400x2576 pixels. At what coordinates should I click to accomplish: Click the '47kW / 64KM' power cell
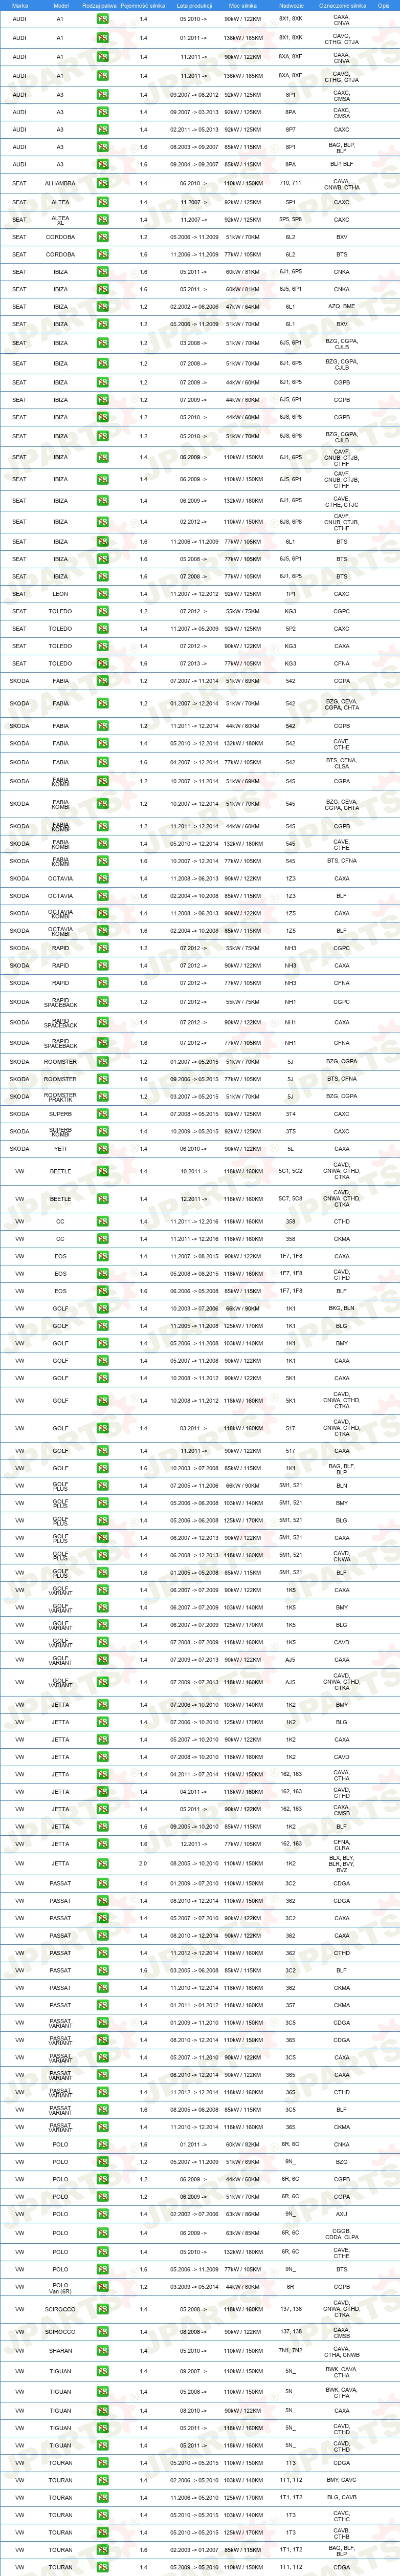pyautogui.click(x=243, y=307)
